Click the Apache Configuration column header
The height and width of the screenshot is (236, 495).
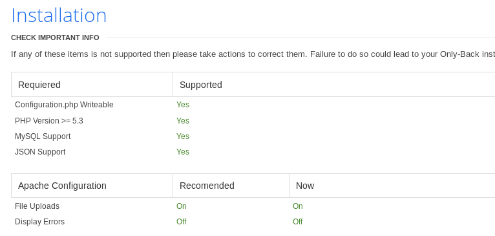point(62,186)
